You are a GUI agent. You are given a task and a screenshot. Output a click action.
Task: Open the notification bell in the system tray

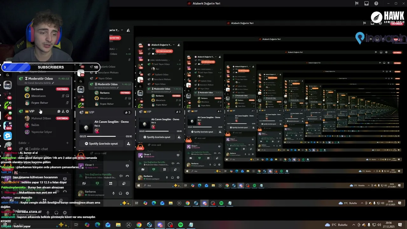pyautogui.click(x=400, y=225)
